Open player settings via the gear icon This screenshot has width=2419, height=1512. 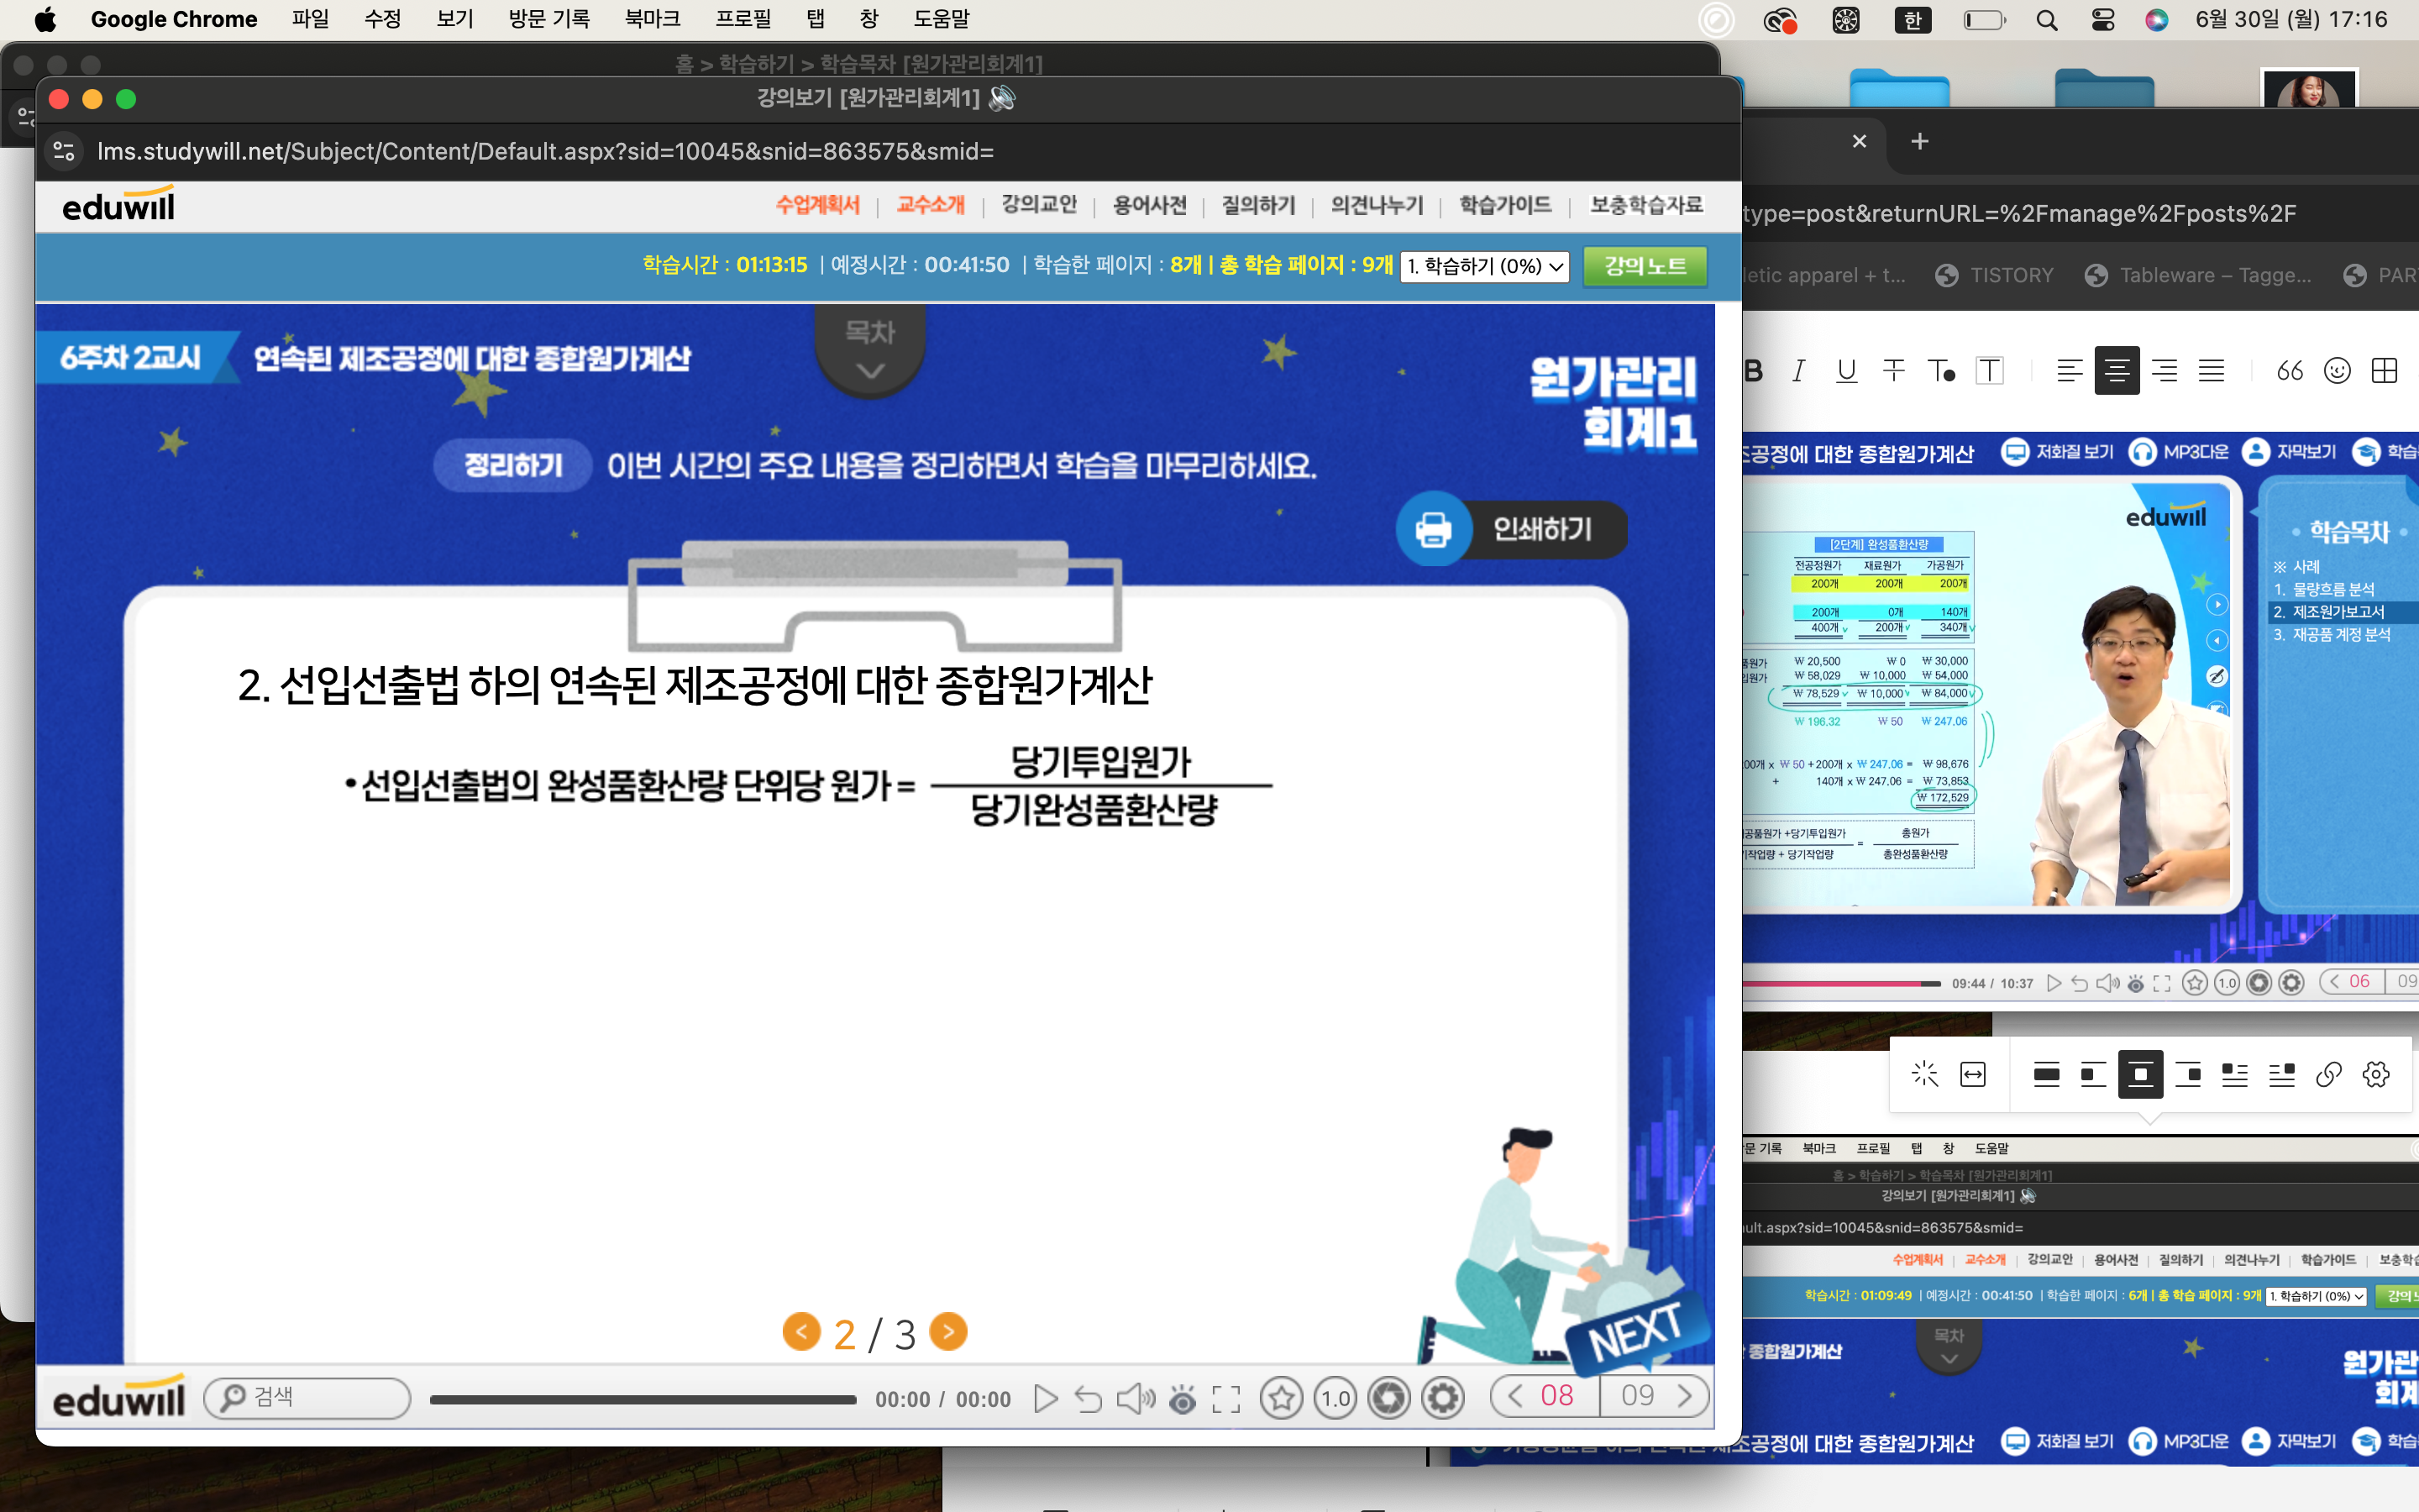pyautogui.click(x=1442, y=1398)
